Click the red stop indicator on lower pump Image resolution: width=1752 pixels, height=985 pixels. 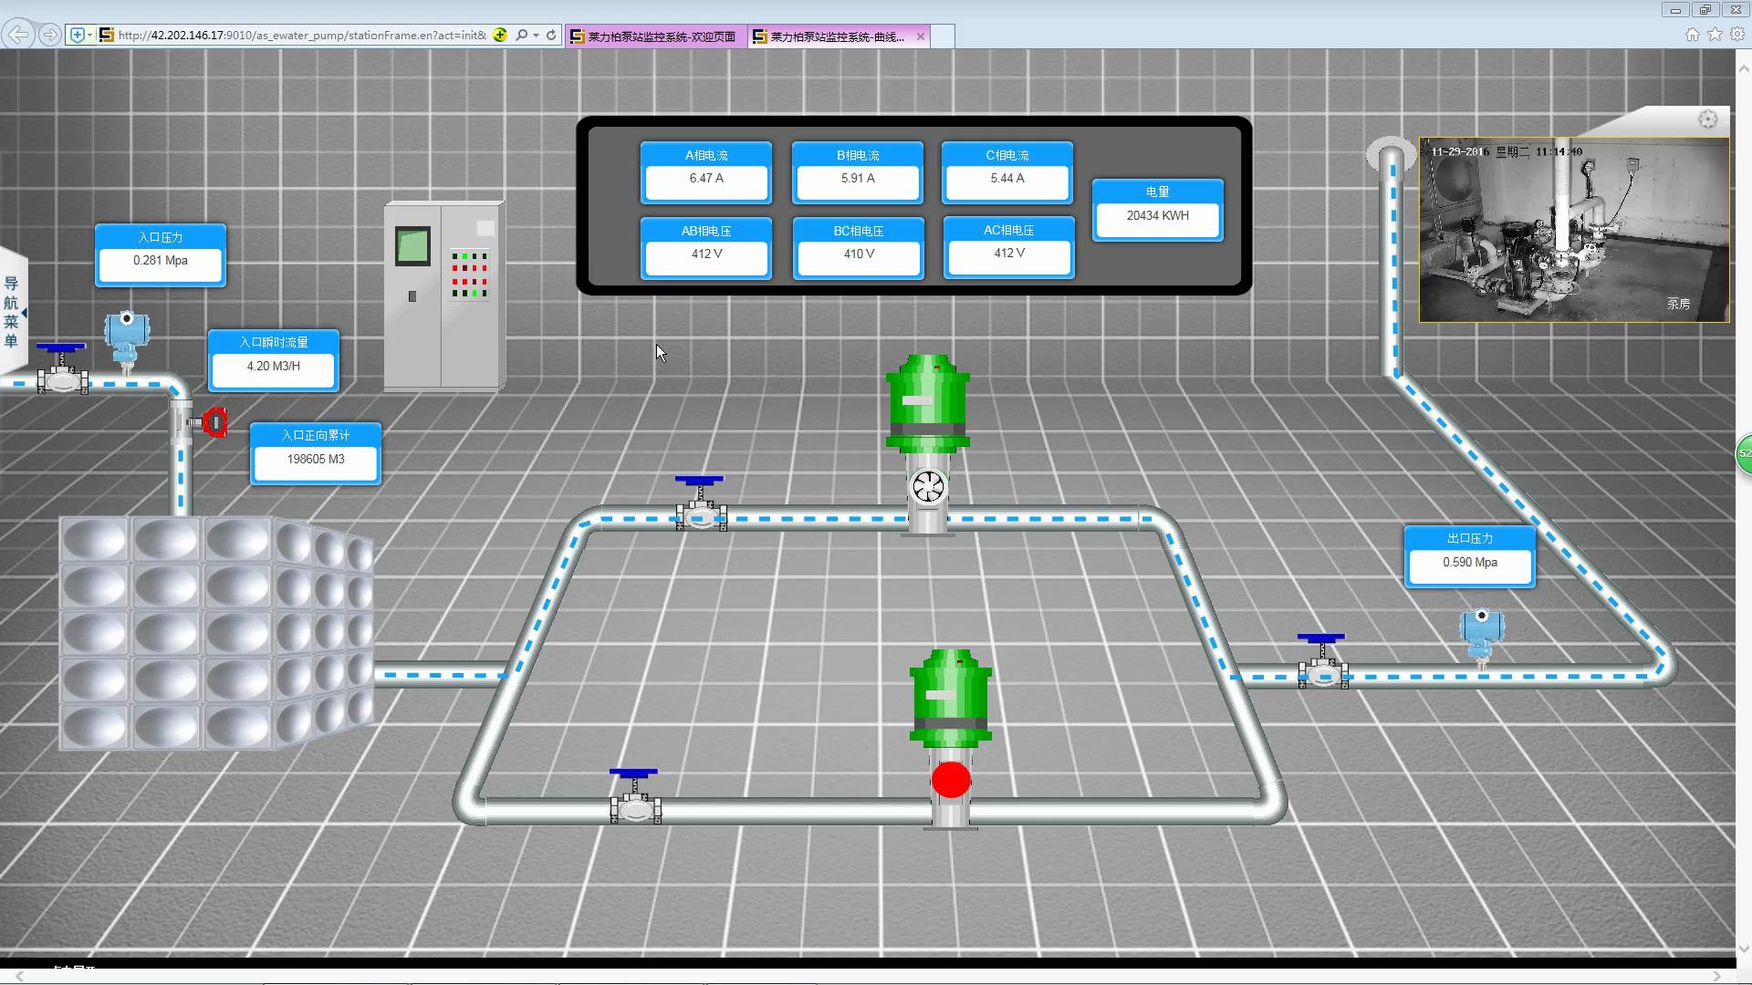pos(951,781)
